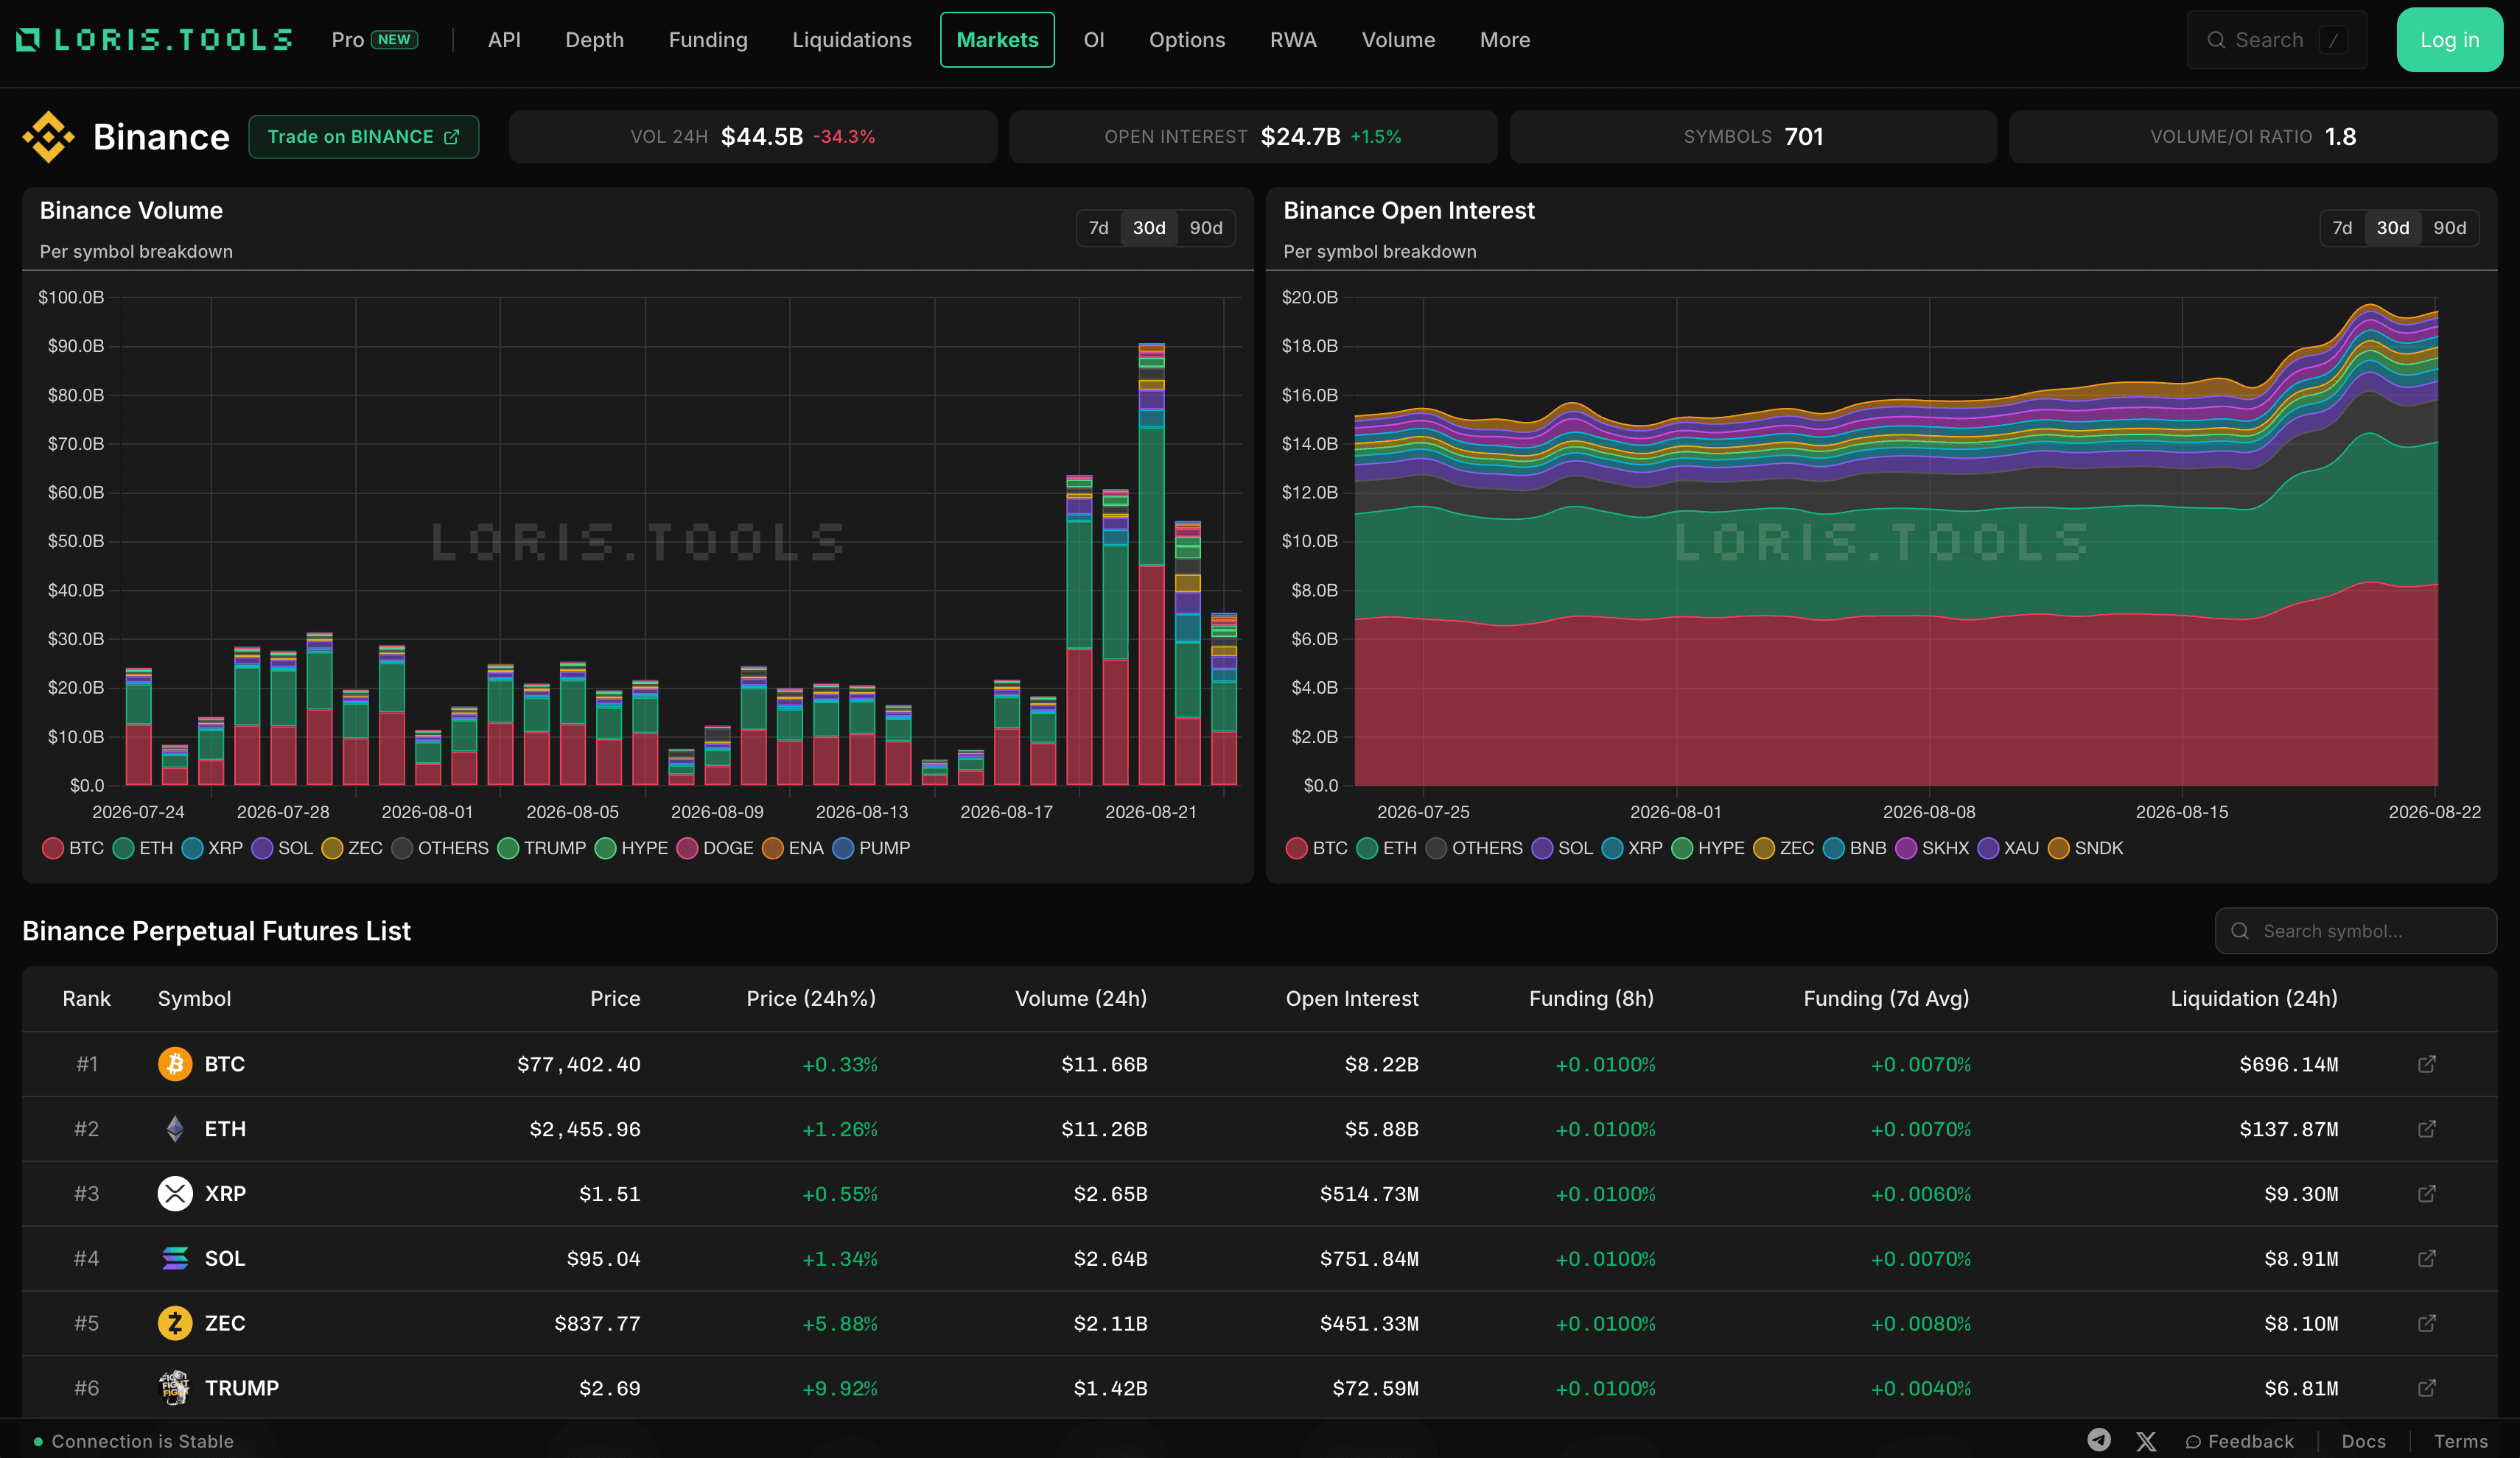Viewport: 2520px width, 1458px height.
Task: Open Terms link in footer
Action: [2461, 1441]
